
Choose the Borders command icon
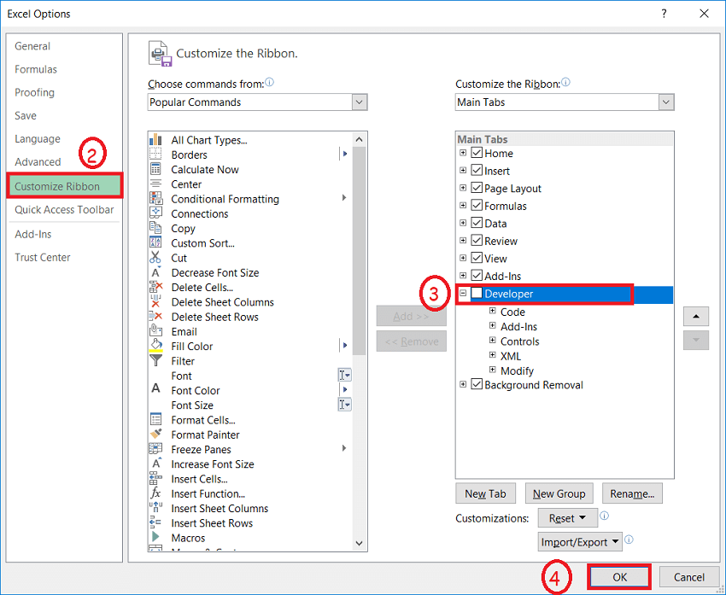click(155, 155)
